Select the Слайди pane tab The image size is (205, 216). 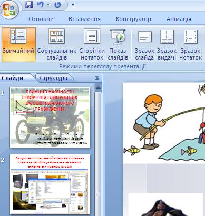pyautogui.click(x=13, y=78)
